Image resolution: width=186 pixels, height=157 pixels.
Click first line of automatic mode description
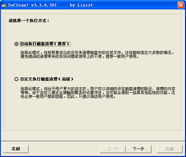click(97, 52)
